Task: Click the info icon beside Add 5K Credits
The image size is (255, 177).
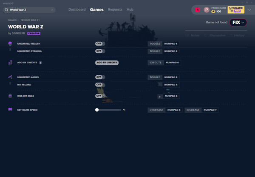Action: [40, 63]
